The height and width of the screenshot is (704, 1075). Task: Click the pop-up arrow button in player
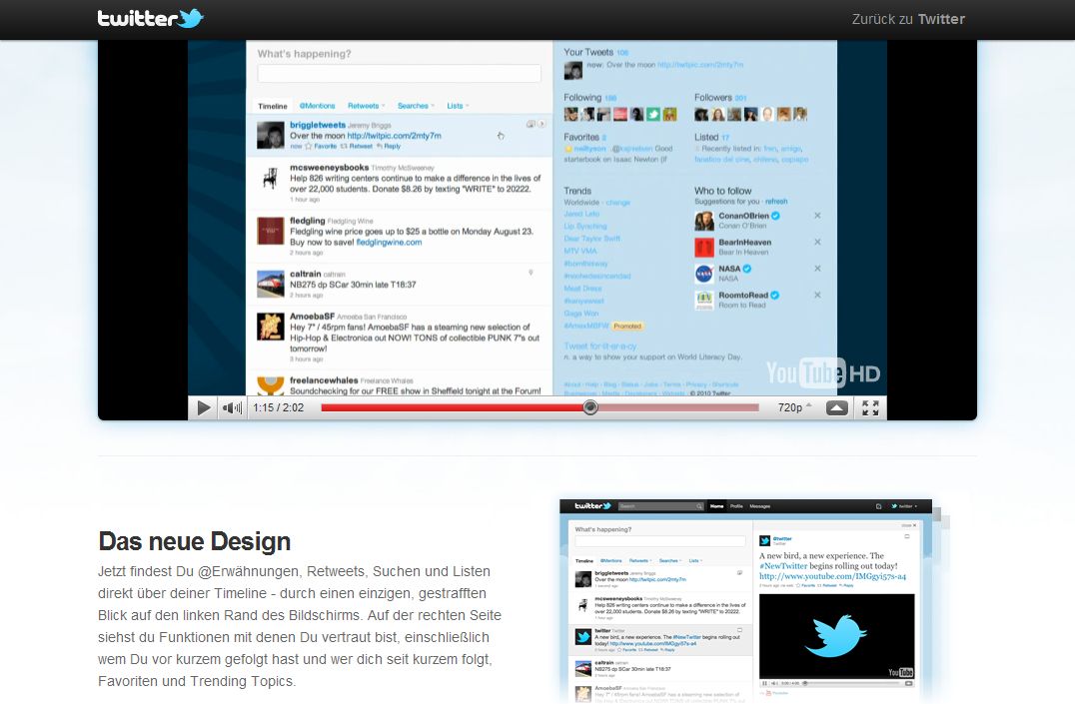(837, 407)
